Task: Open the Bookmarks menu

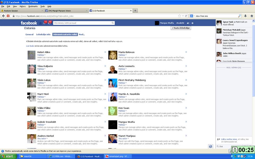Action: [33, 6]
